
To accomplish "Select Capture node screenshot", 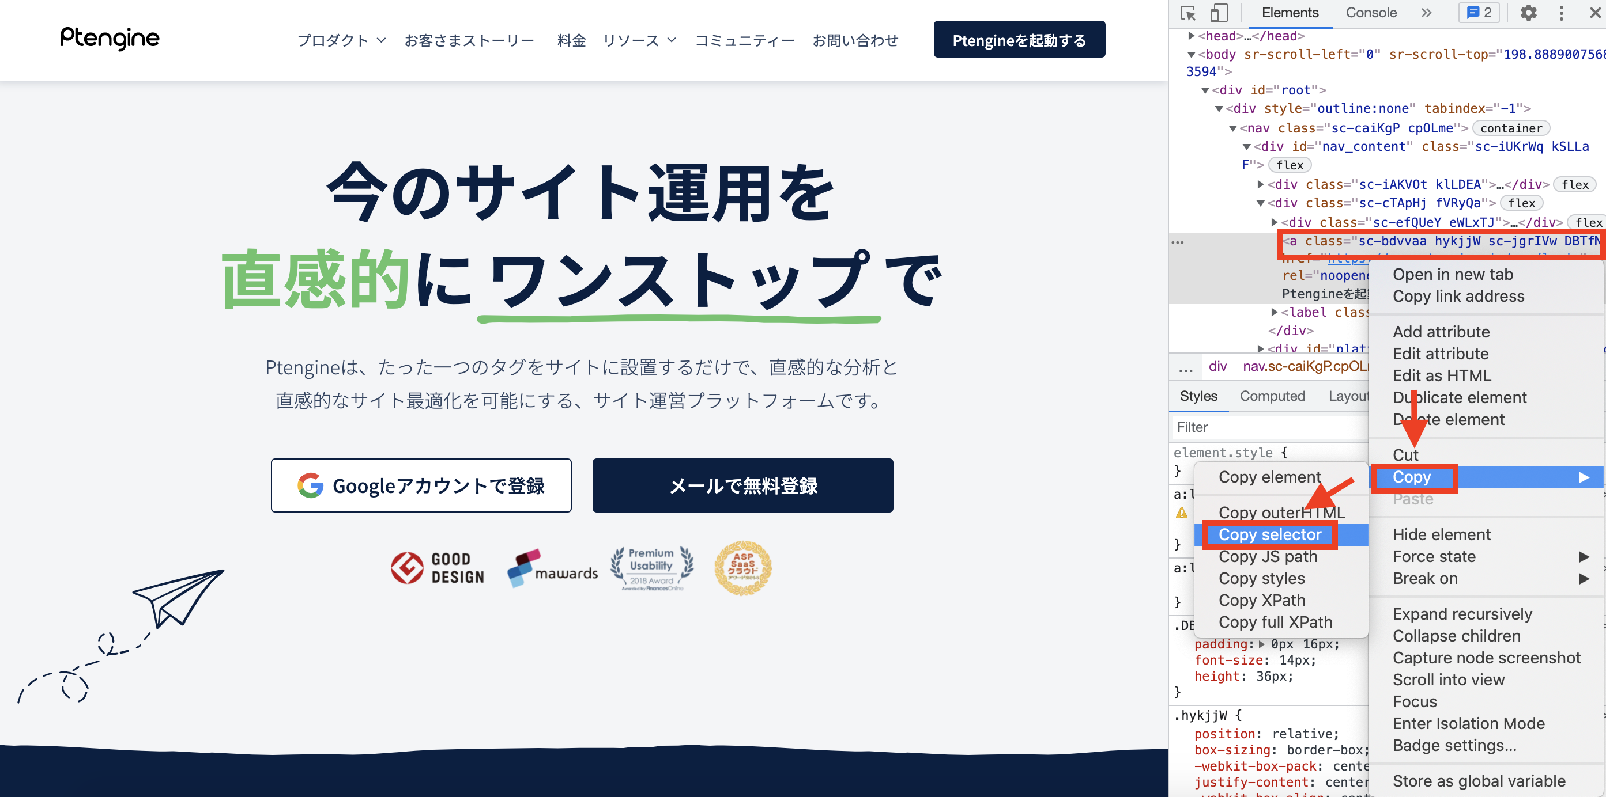I will point(1486,658).
